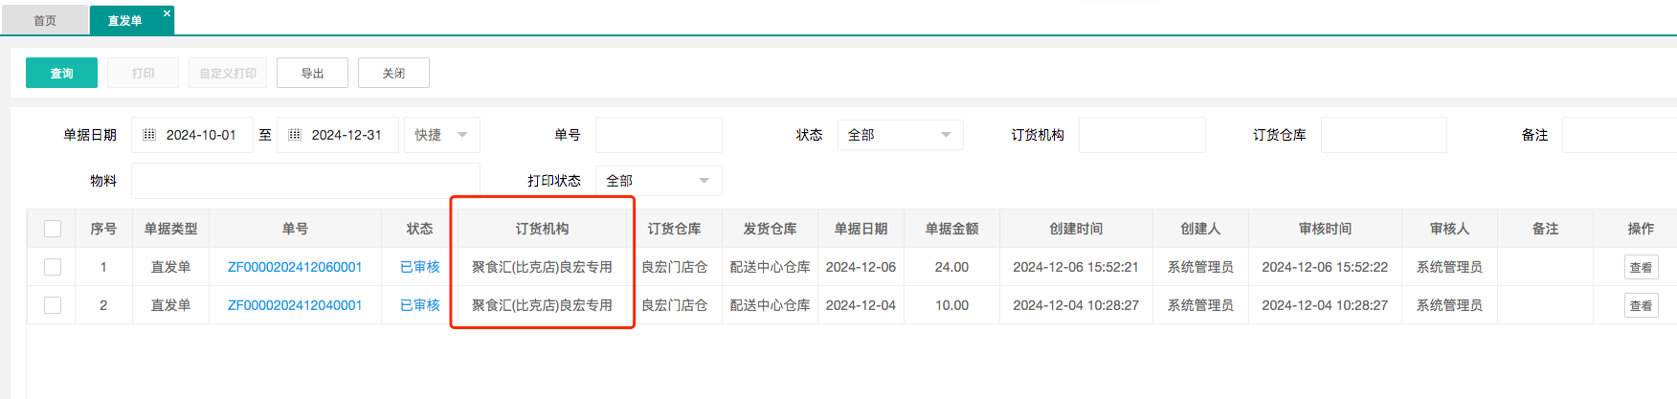Open the 快捷 date shortcut dropdown
The width and height of the screenshot is (1677, 399).
click(x=441, y=135)
